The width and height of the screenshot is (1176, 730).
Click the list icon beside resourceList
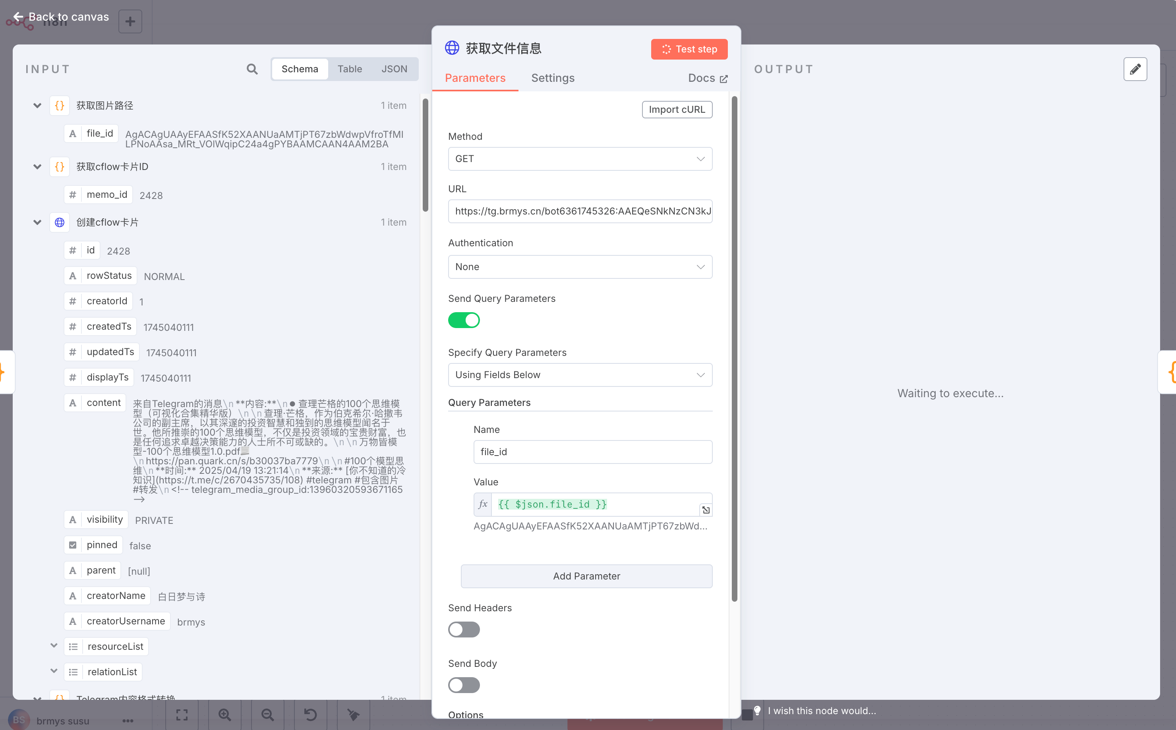coord(73,647)
